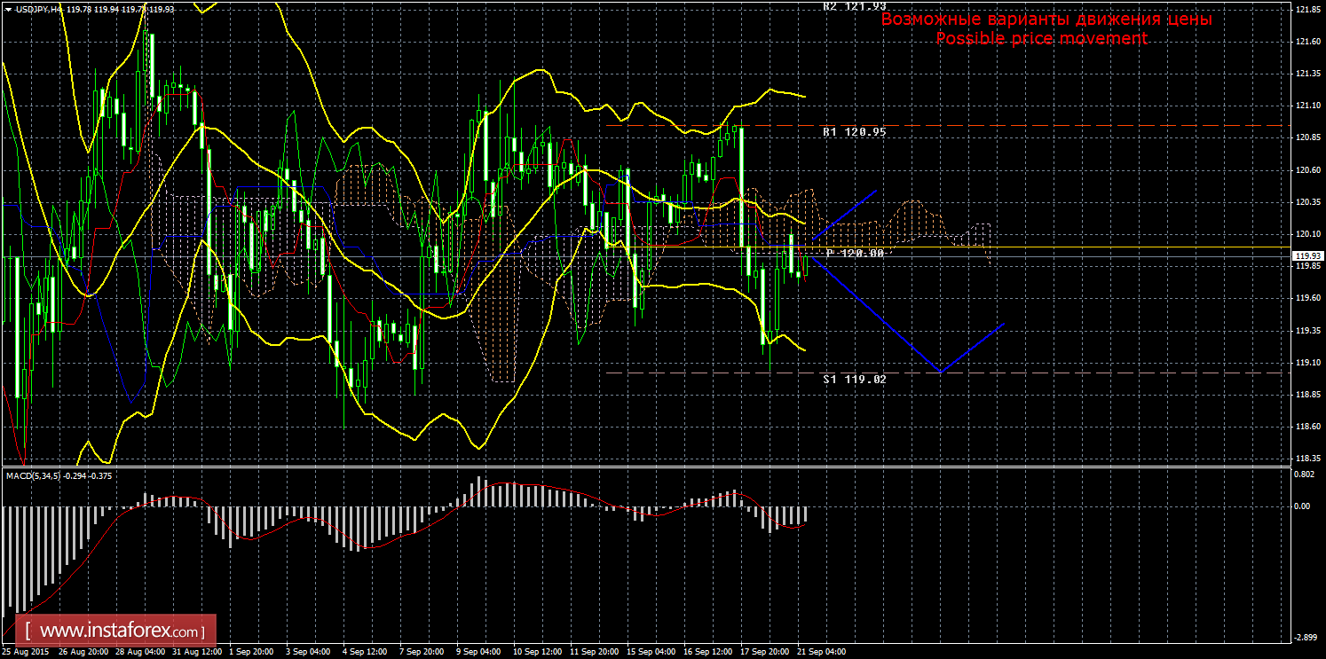The image size is (1326, 659).
Task: Select the P 120.00 pivot label
Action: 855,254
